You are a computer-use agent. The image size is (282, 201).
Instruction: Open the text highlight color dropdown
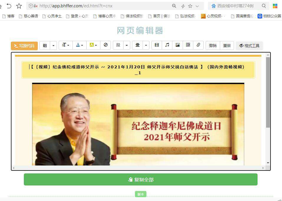pyautogui.click(x=93, y=45)
